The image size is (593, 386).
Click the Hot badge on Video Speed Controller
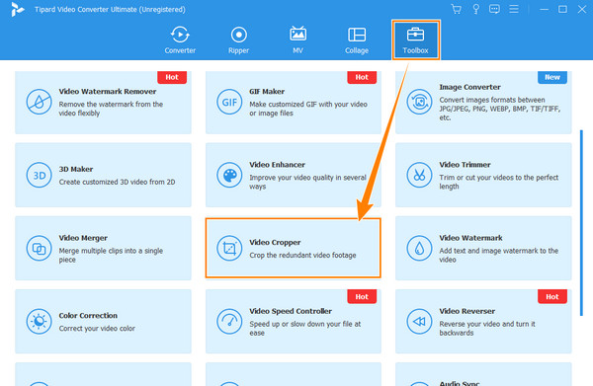click(362, 297)
